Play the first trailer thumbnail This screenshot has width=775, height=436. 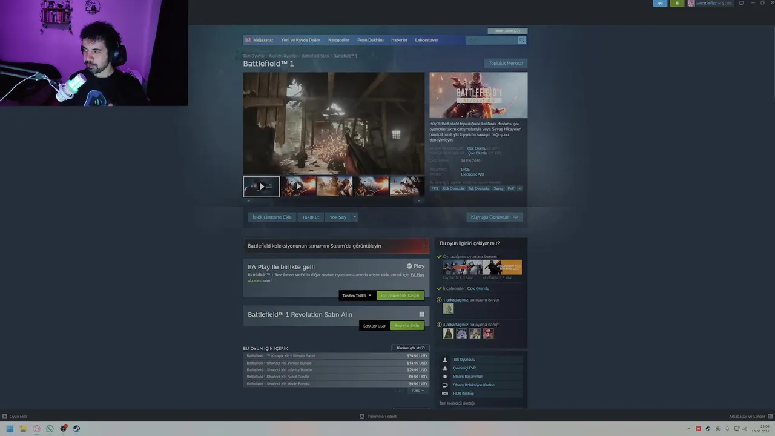(262, 187)
